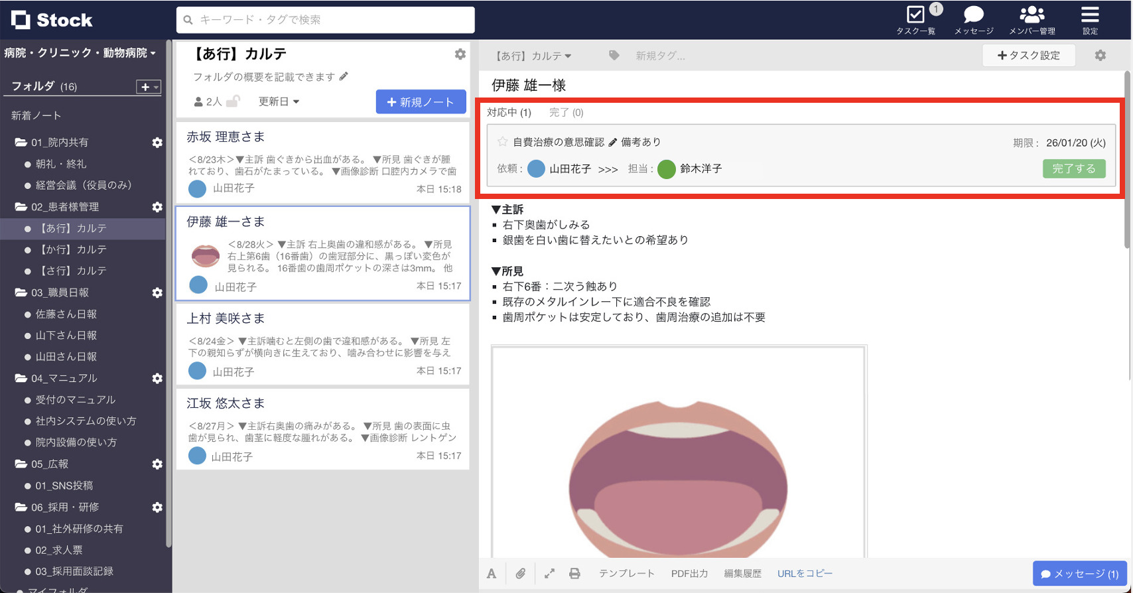Open text formatting A icon

pyautogui.click(x=492, y=574)
